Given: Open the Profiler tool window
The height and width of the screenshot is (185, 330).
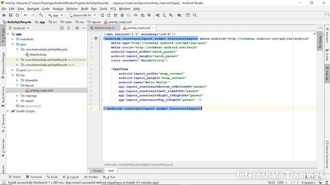Looking at the screenshot, I should tap(91, 177).
